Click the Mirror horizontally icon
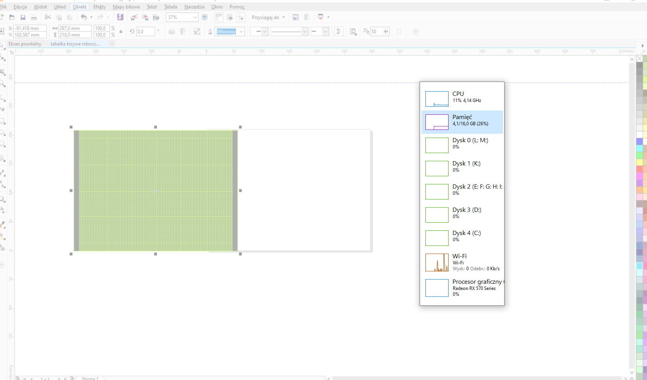 pos(172,32)
